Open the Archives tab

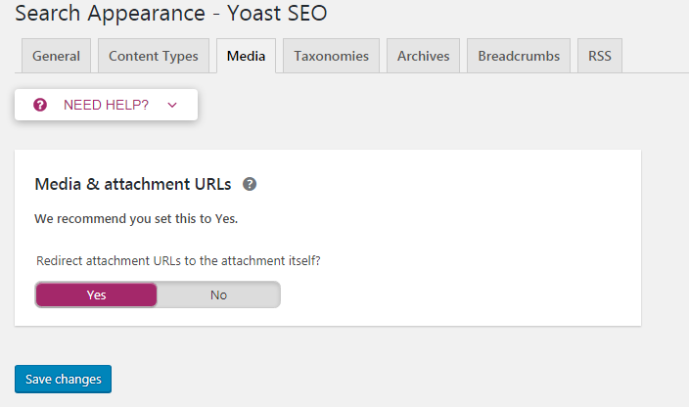tap(423, 56)
